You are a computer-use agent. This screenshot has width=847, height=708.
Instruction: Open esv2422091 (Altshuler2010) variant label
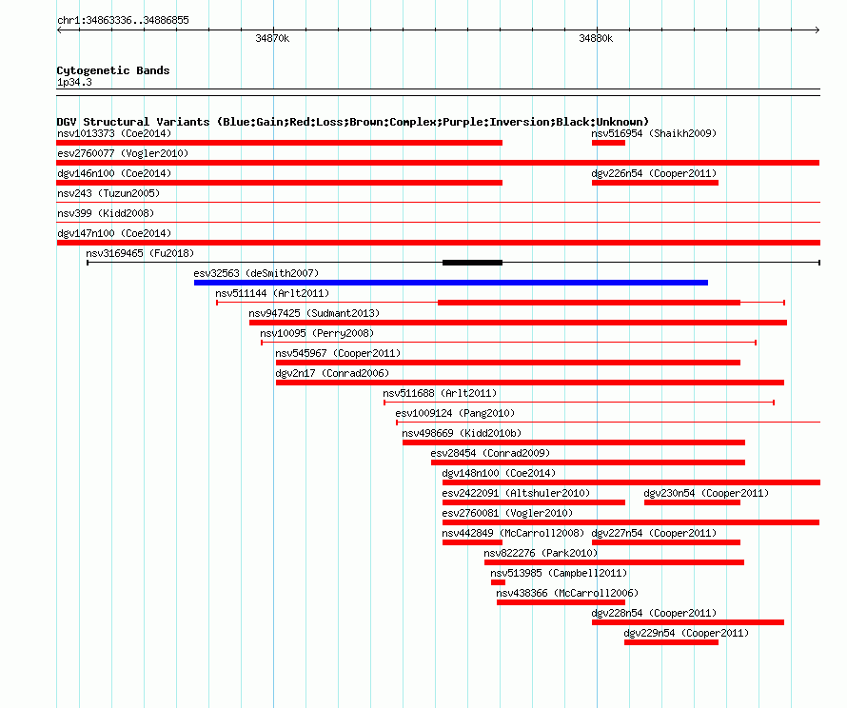(x=516, y=493)
